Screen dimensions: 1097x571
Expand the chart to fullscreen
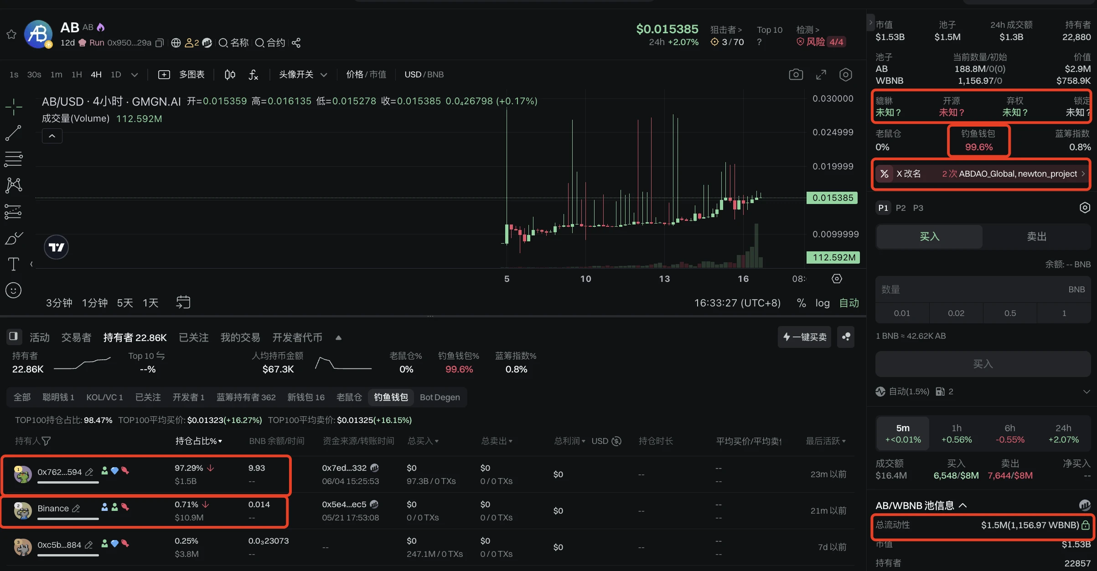point(821,74)
